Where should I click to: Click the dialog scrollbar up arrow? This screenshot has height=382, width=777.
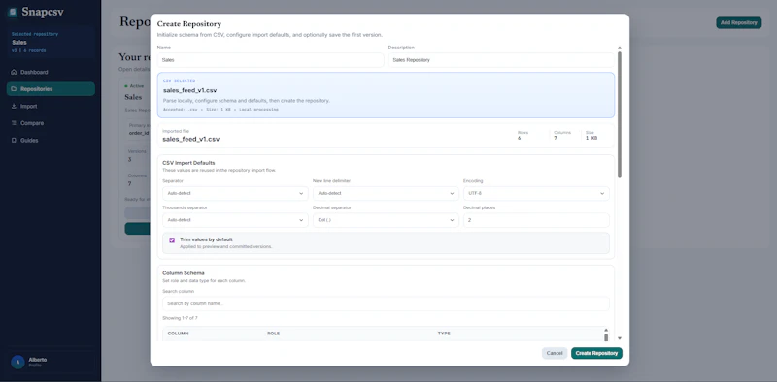coord(620,48)
